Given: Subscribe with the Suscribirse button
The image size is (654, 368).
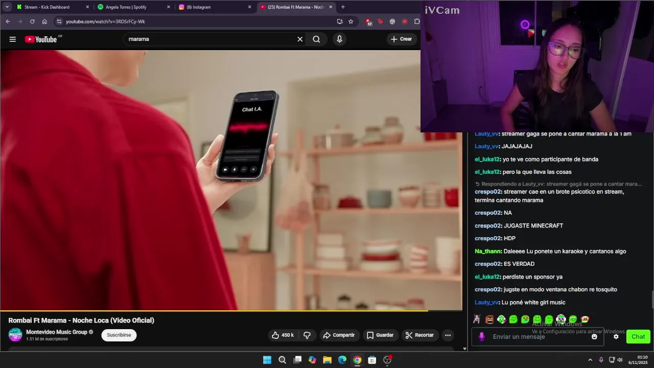Looking at the screenshot, I should click(119, 335).
